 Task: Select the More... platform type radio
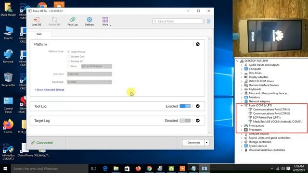pos(68,66)
